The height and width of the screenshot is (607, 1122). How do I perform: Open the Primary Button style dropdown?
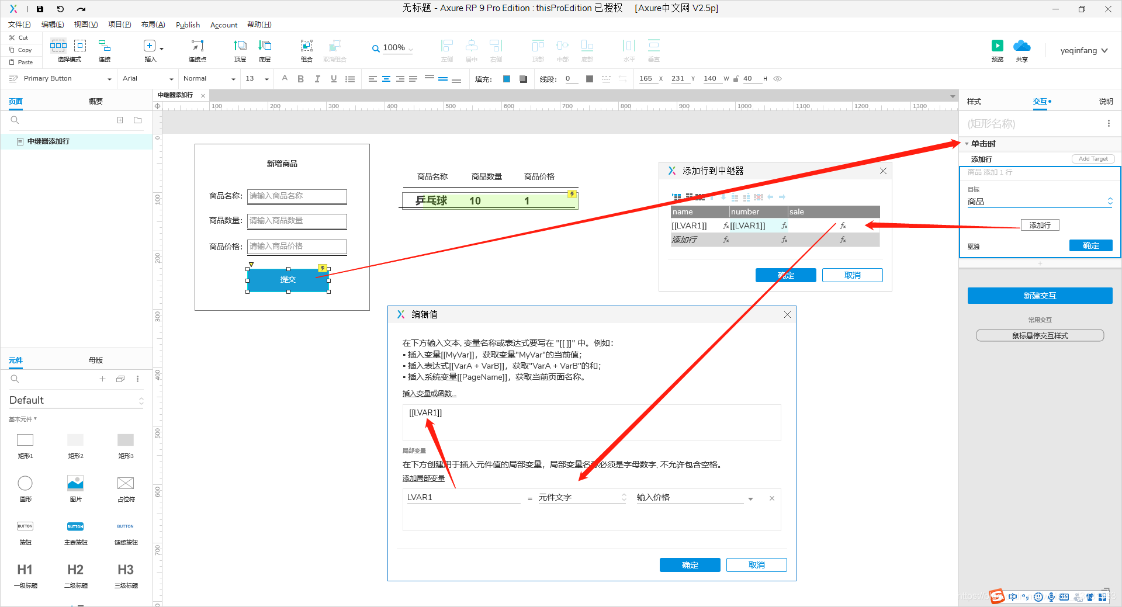point(109,79)
